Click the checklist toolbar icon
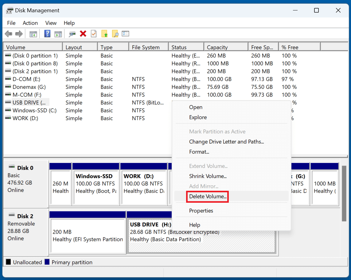 click(x=125, y=34)
